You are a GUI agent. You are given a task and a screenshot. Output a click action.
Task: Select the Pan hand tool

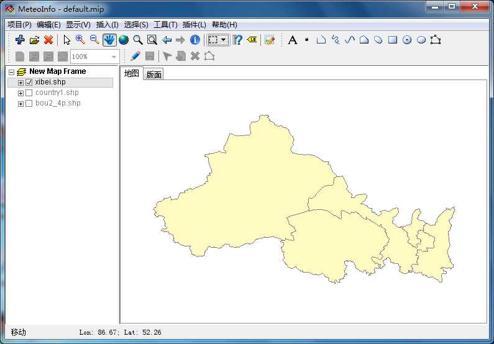click(109, 40)
